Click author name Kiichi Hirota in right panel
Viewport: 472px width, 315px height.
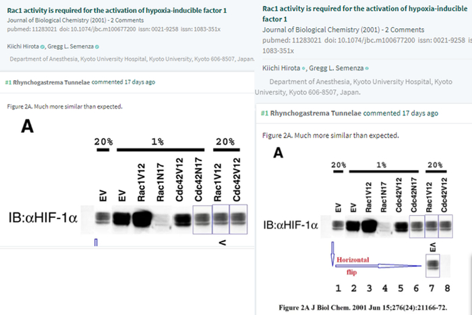pyautogui.click(x=281, y=69)
